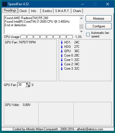Image resolution: width=115 pixels, height=133 pixels.
Task: Click the GPU Vddc: 0,80V reading
Action: pyautogui.click(x=18, y=105)
